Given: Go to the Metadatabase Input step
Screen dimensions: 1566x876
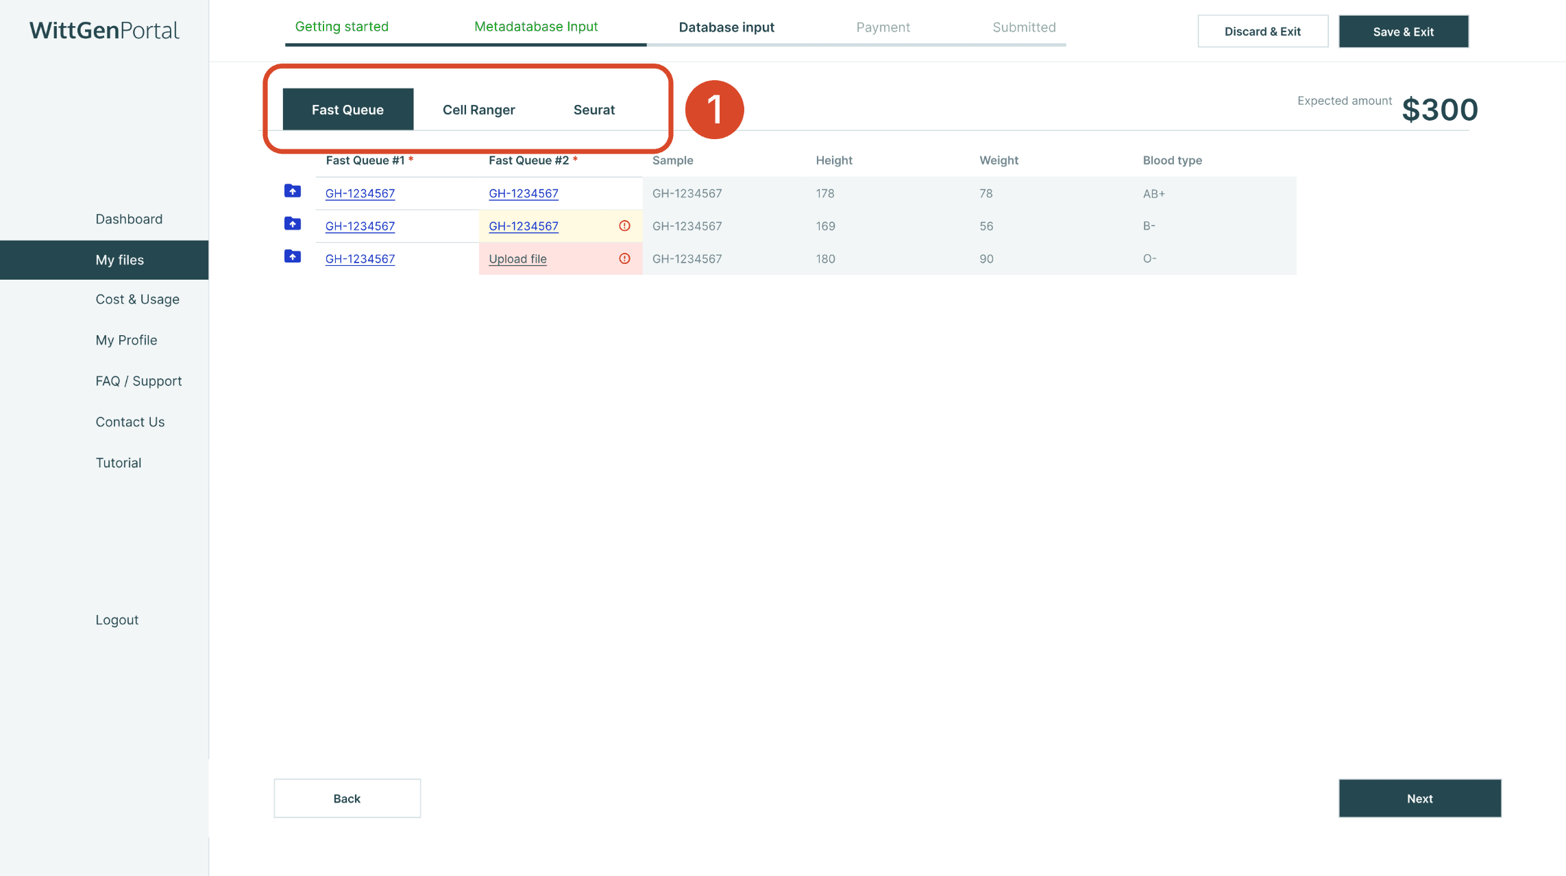Looking at the screenshot, I should click(x=535, y=27).
